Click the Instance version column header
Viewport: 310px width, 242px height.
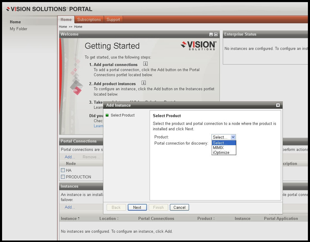[x=243, y=218]
